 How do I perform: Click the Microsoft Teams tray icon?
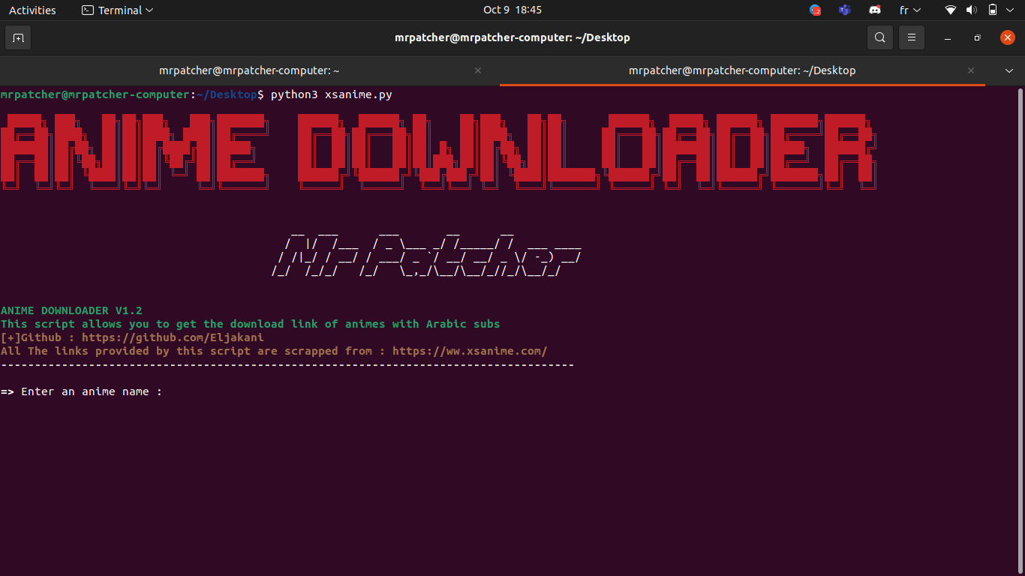(x=844, y=10)
